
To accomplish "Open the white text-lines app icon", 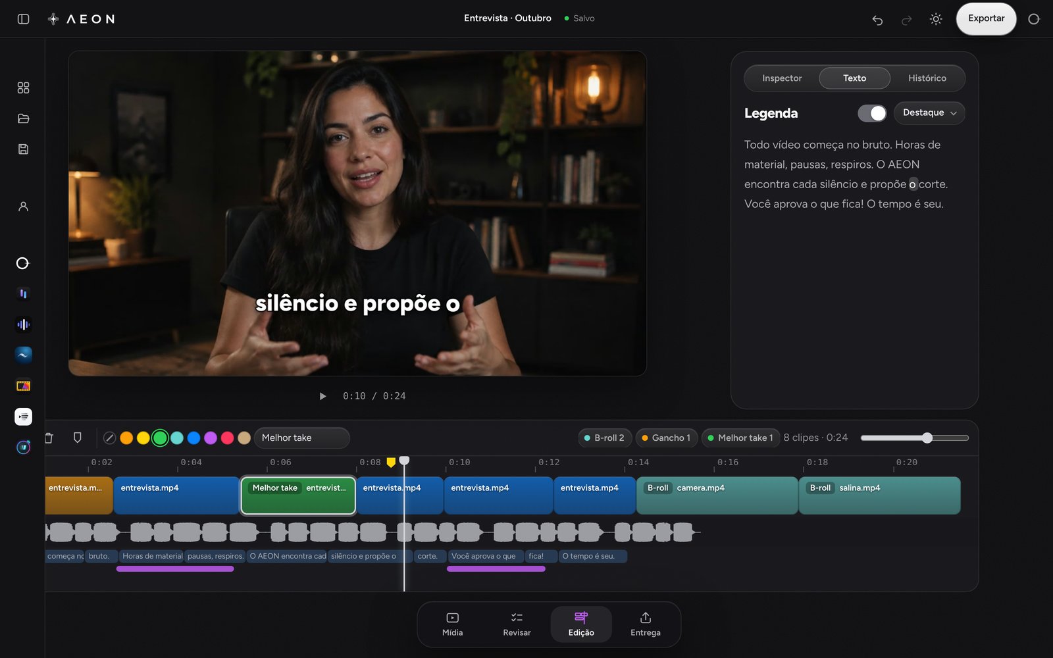I will [x=23, y=417].
